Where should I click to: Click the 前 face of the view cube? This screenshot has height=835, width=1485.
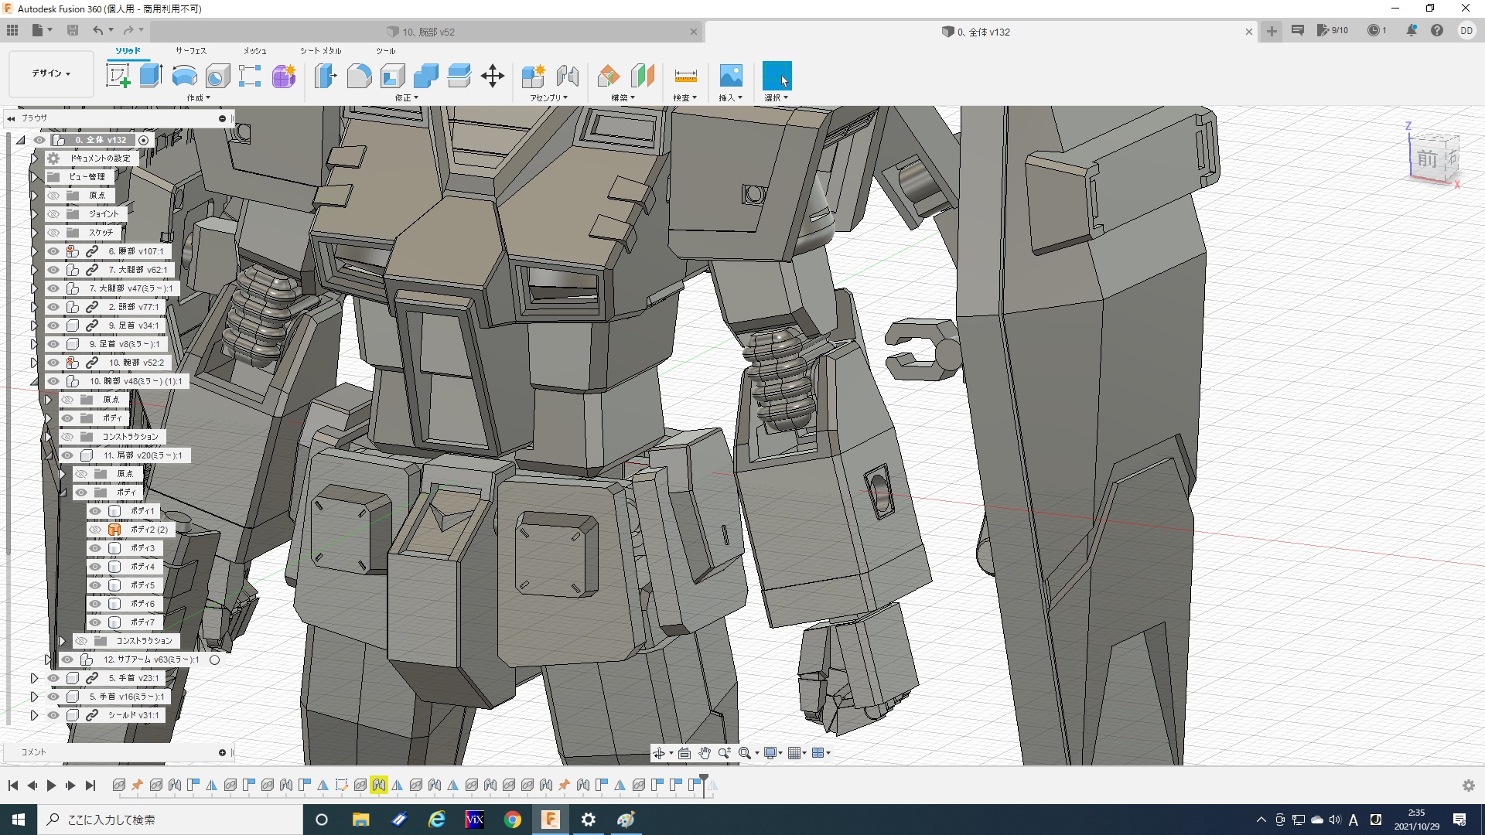1427,159
